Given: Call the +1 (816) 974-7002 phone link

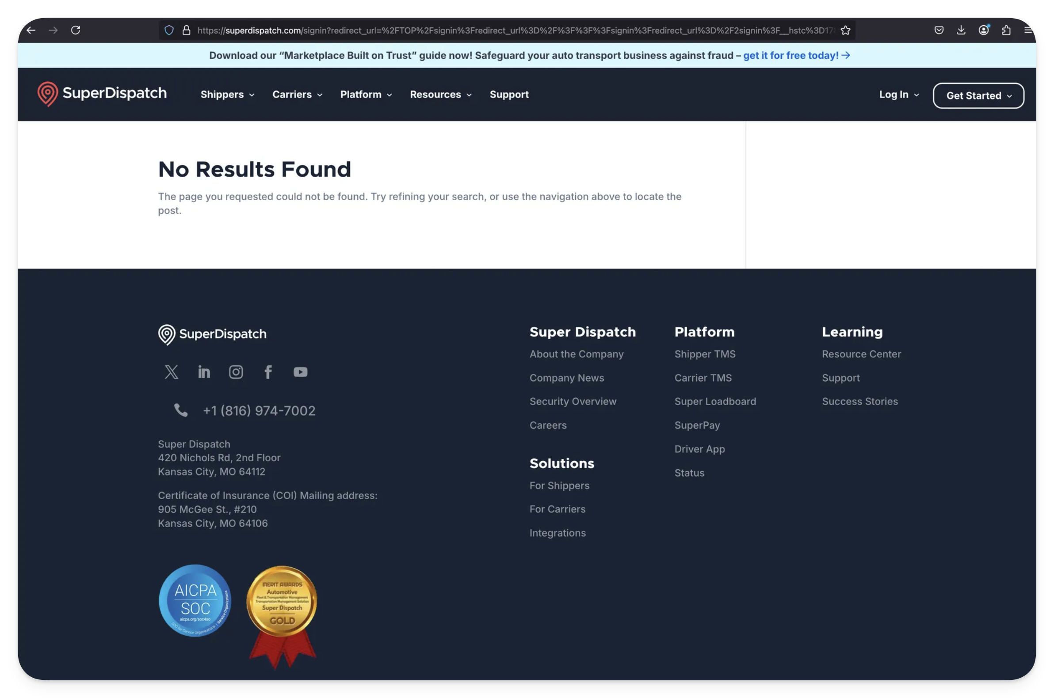Looking at the screenshot, I should point(259,410).
